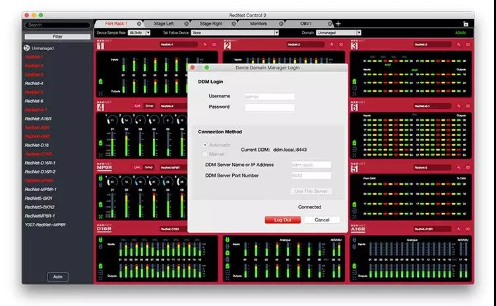Click the Username field
Screen dimensions: 496x306
pyautogui.click(x=270, y=97)
